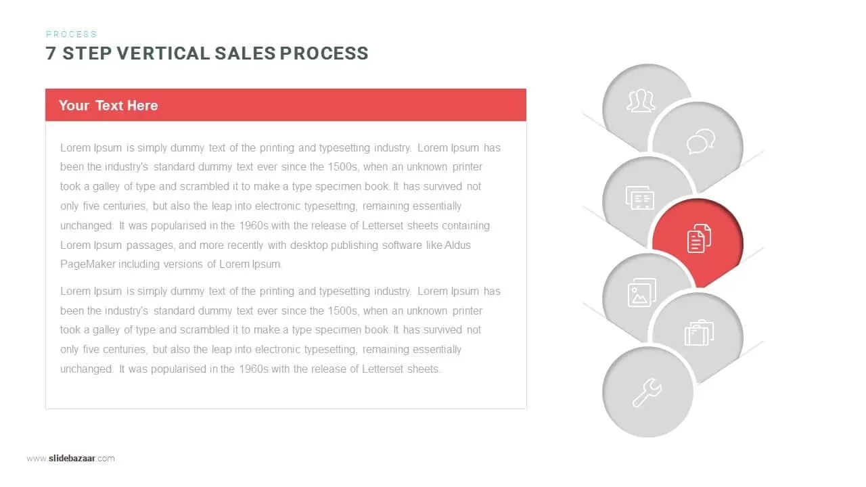Click the 'PROCESS' label above the title

pos(72,34)
